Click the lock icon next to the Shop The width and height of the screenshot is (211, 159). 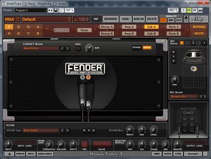coord(186,17)
